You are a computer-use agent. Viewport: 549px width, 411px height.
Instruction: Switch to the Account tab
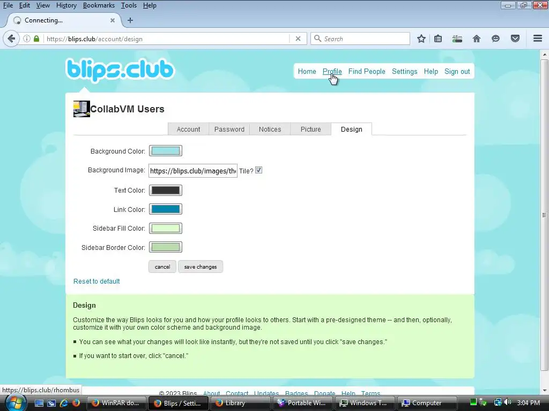pyautogui.click(x=188, y=130)
